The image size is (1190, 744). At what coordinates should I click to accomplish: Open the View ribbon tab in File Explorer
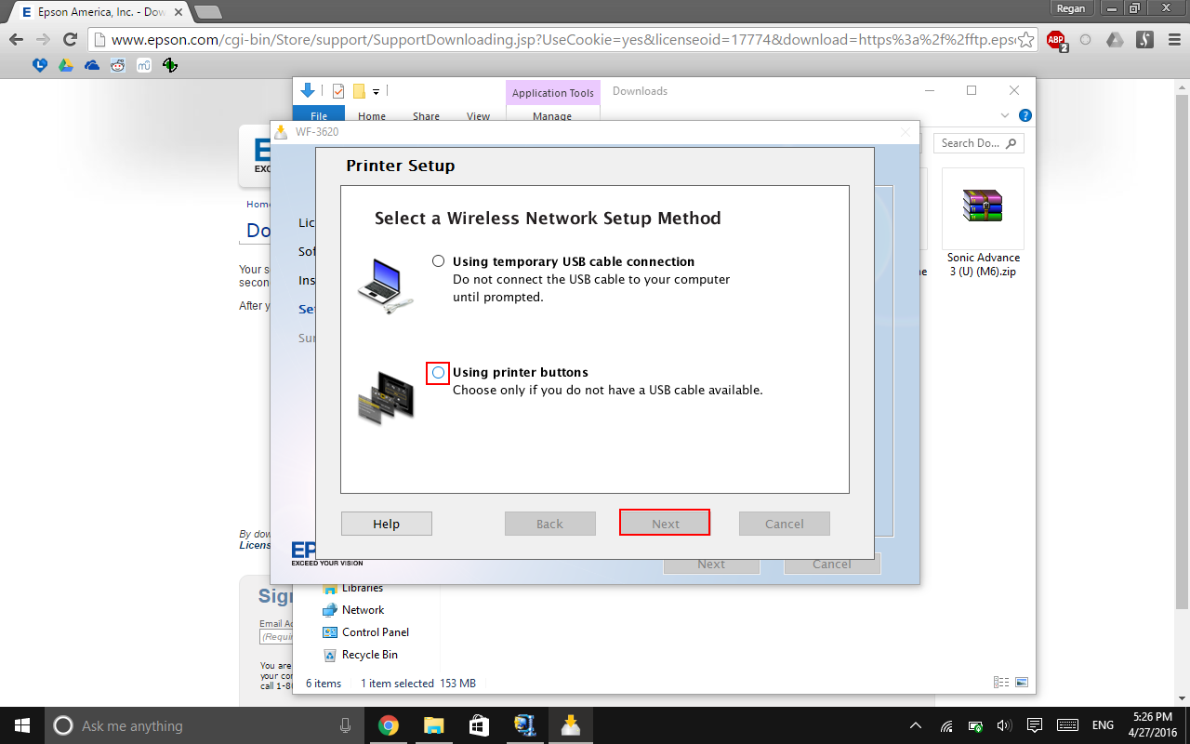[x=479, y=116]
